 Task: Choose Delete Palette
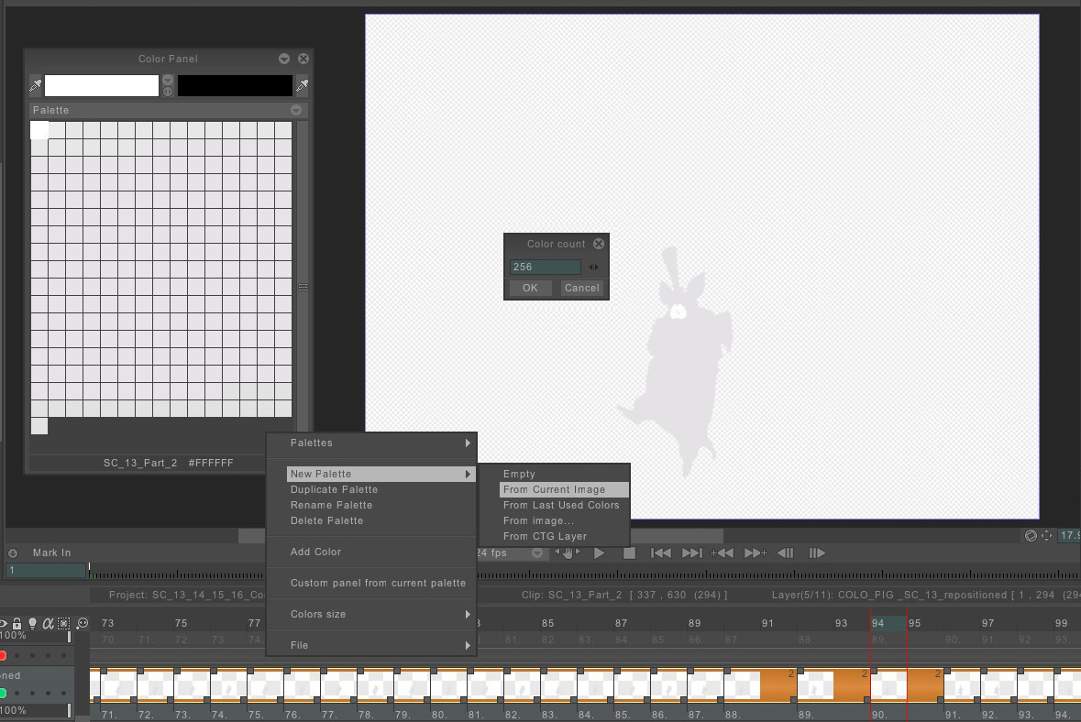[326, 520]
